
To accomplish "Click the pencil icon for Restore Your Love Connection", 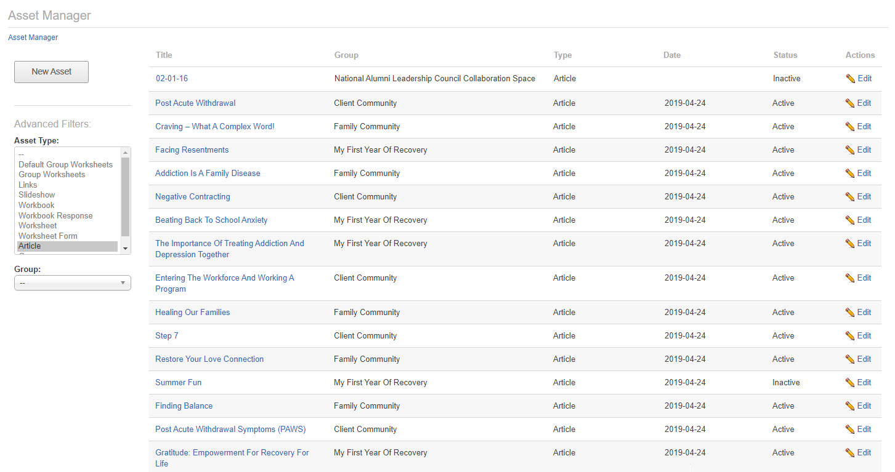I will 850,359.
